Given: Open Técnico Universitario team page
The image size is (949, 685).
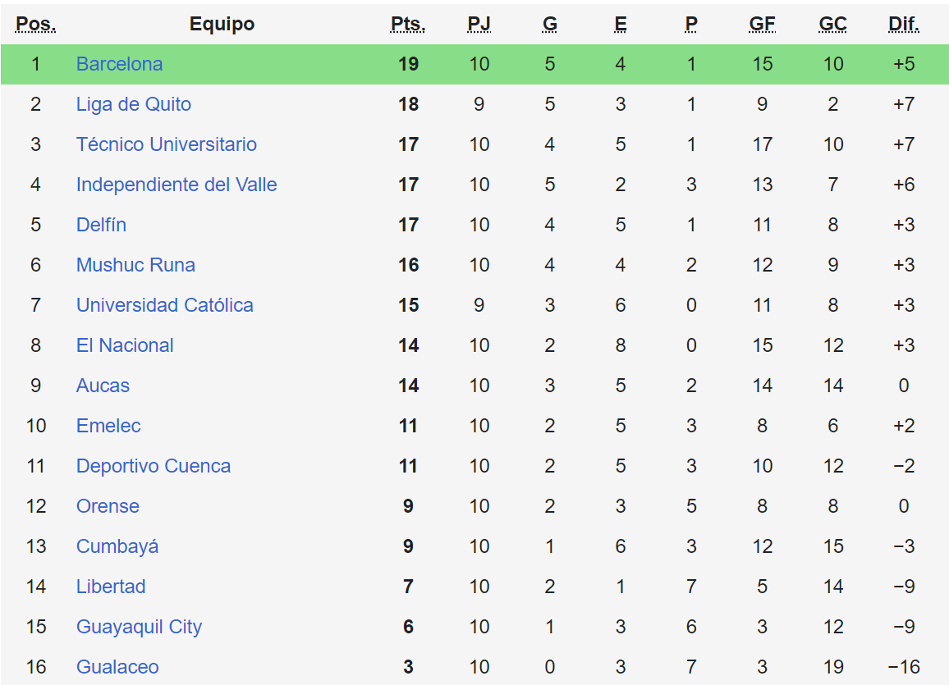Looking at the screenshot, I should [x=166, y=144].
